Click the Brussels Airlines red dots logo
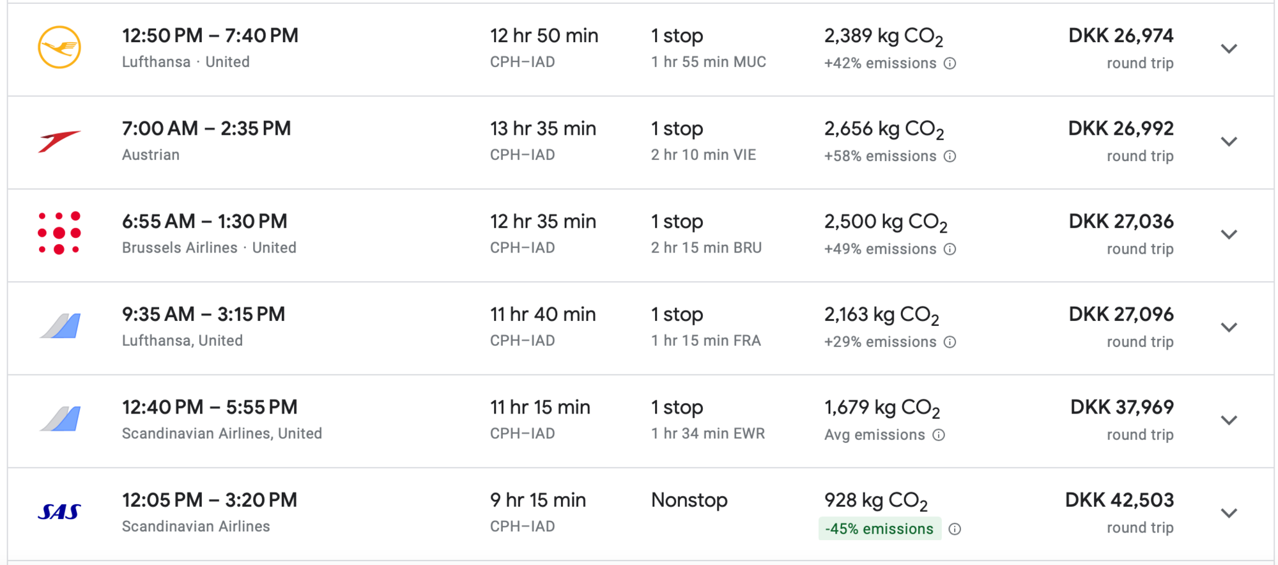This screenshot has width=1278, height=565. (x=59, y=233)
